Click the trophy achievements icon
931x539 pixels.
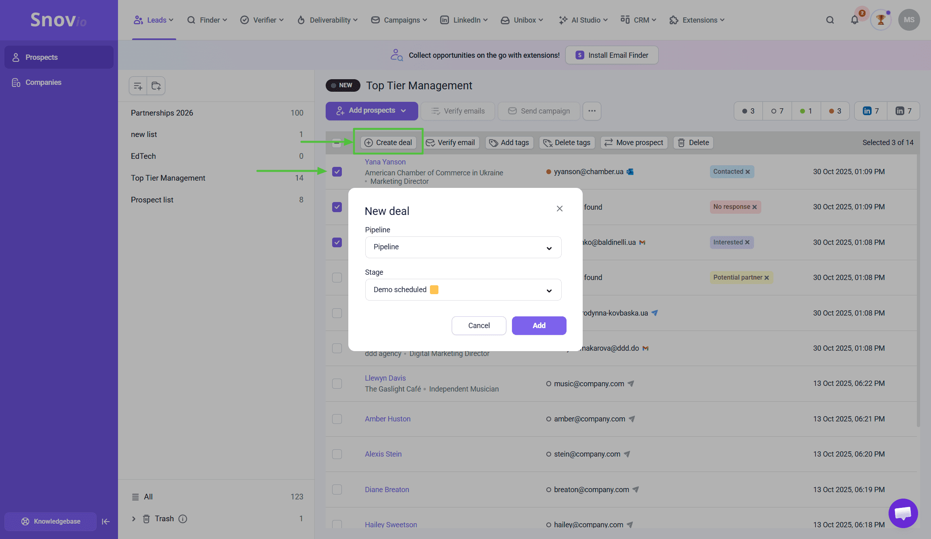pyautogui.click(x=880, y=20)
